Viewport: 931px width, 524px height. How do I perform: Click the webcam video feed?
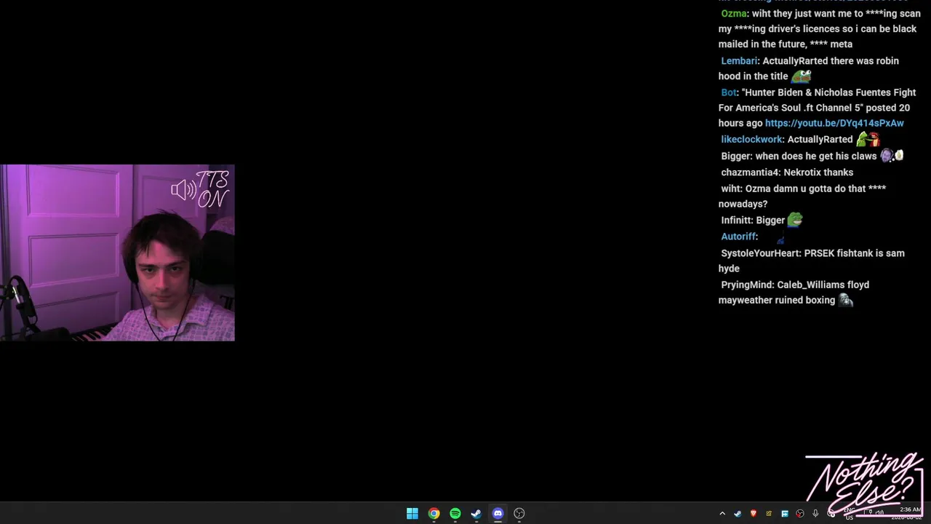point(117,253)
